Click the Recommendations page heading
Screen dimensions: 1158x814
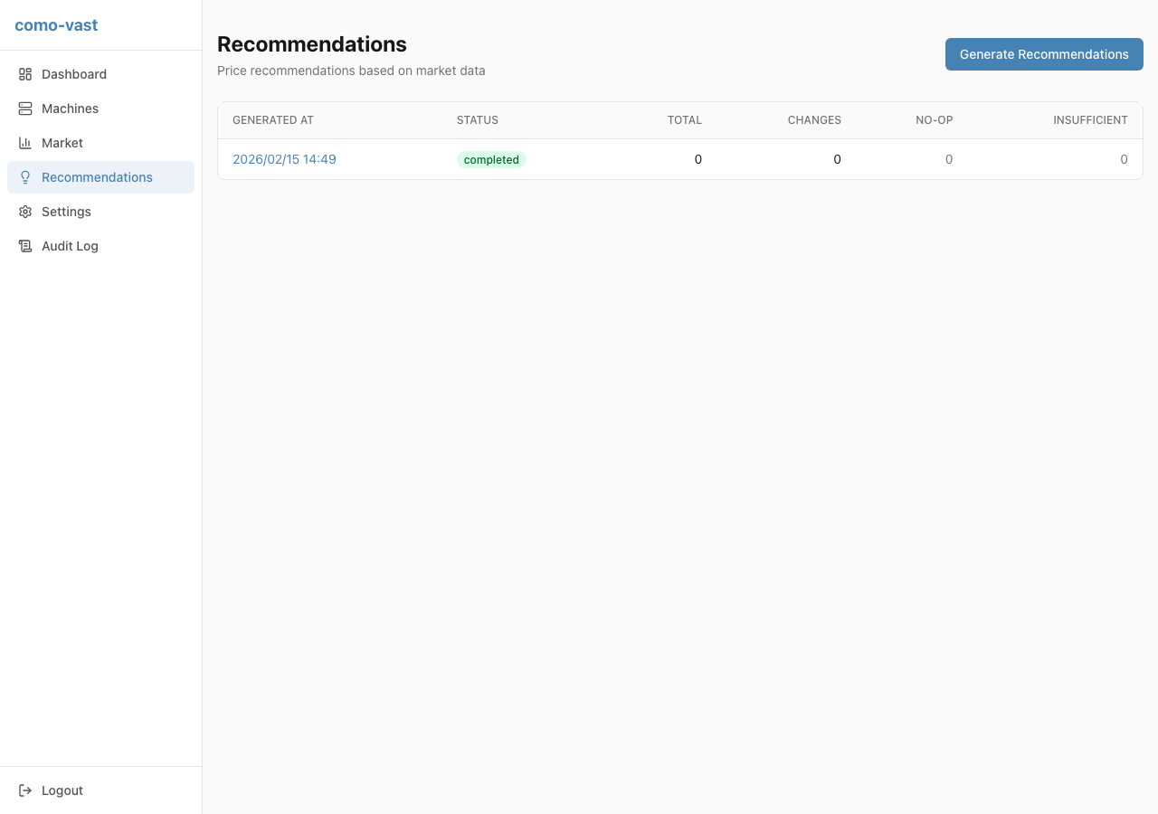tap(312, 44)
